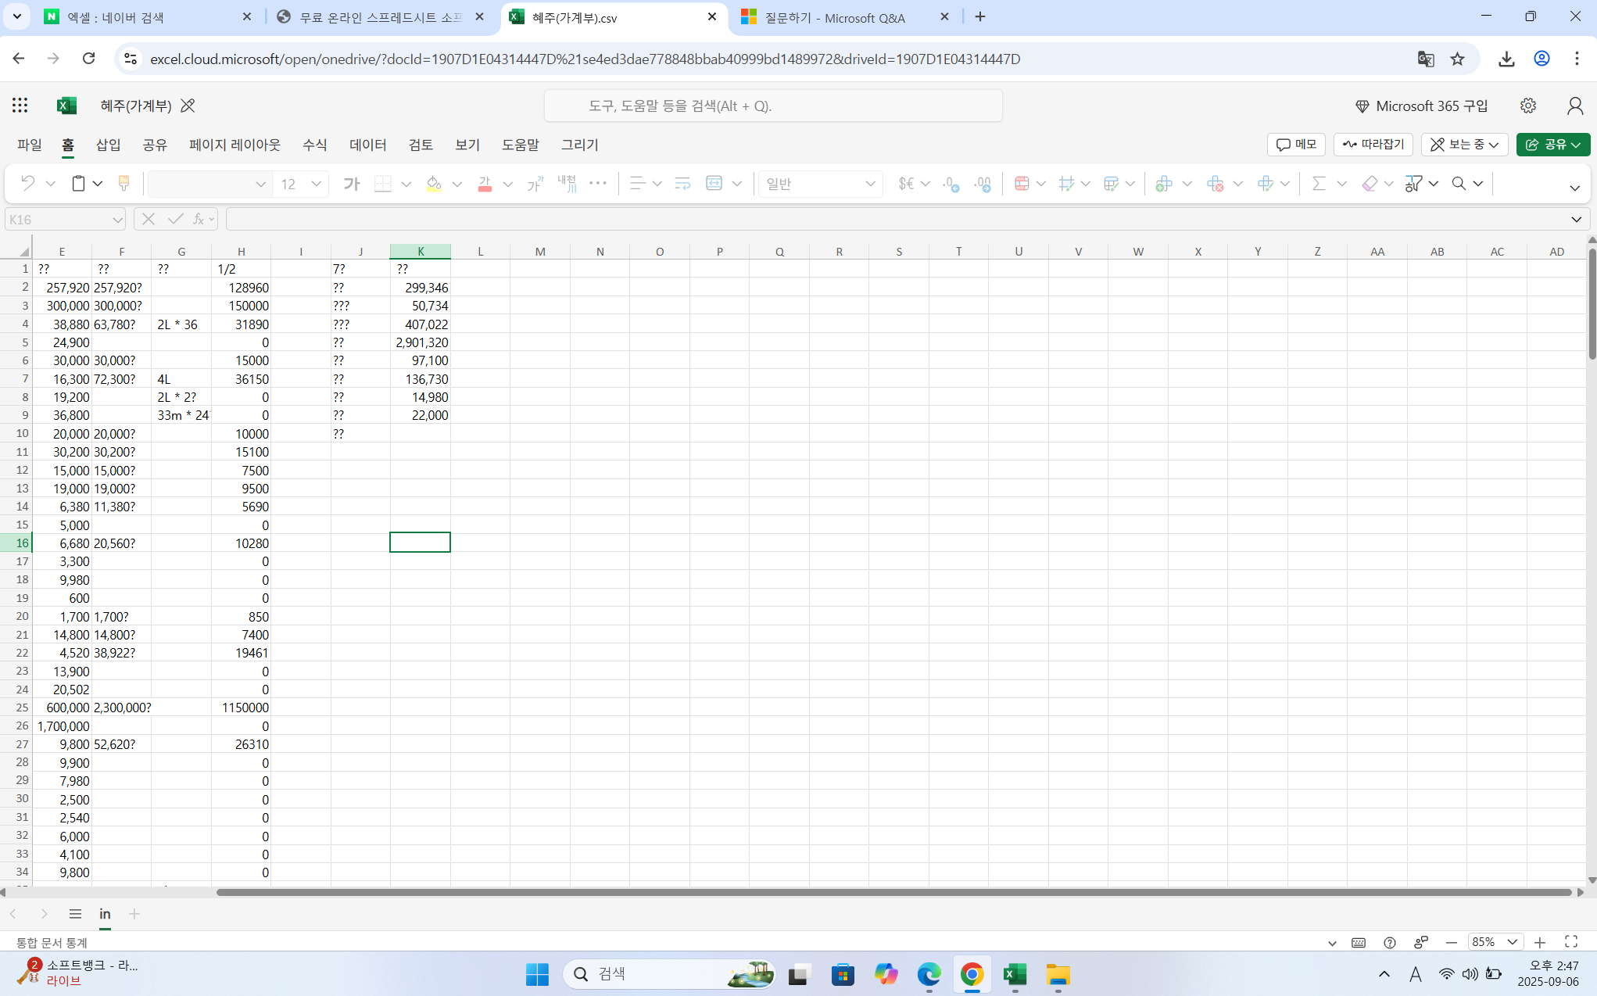The image size is (1597, 996).
Task: Click the fill color bucket swatch
Action: click(434, 184)
